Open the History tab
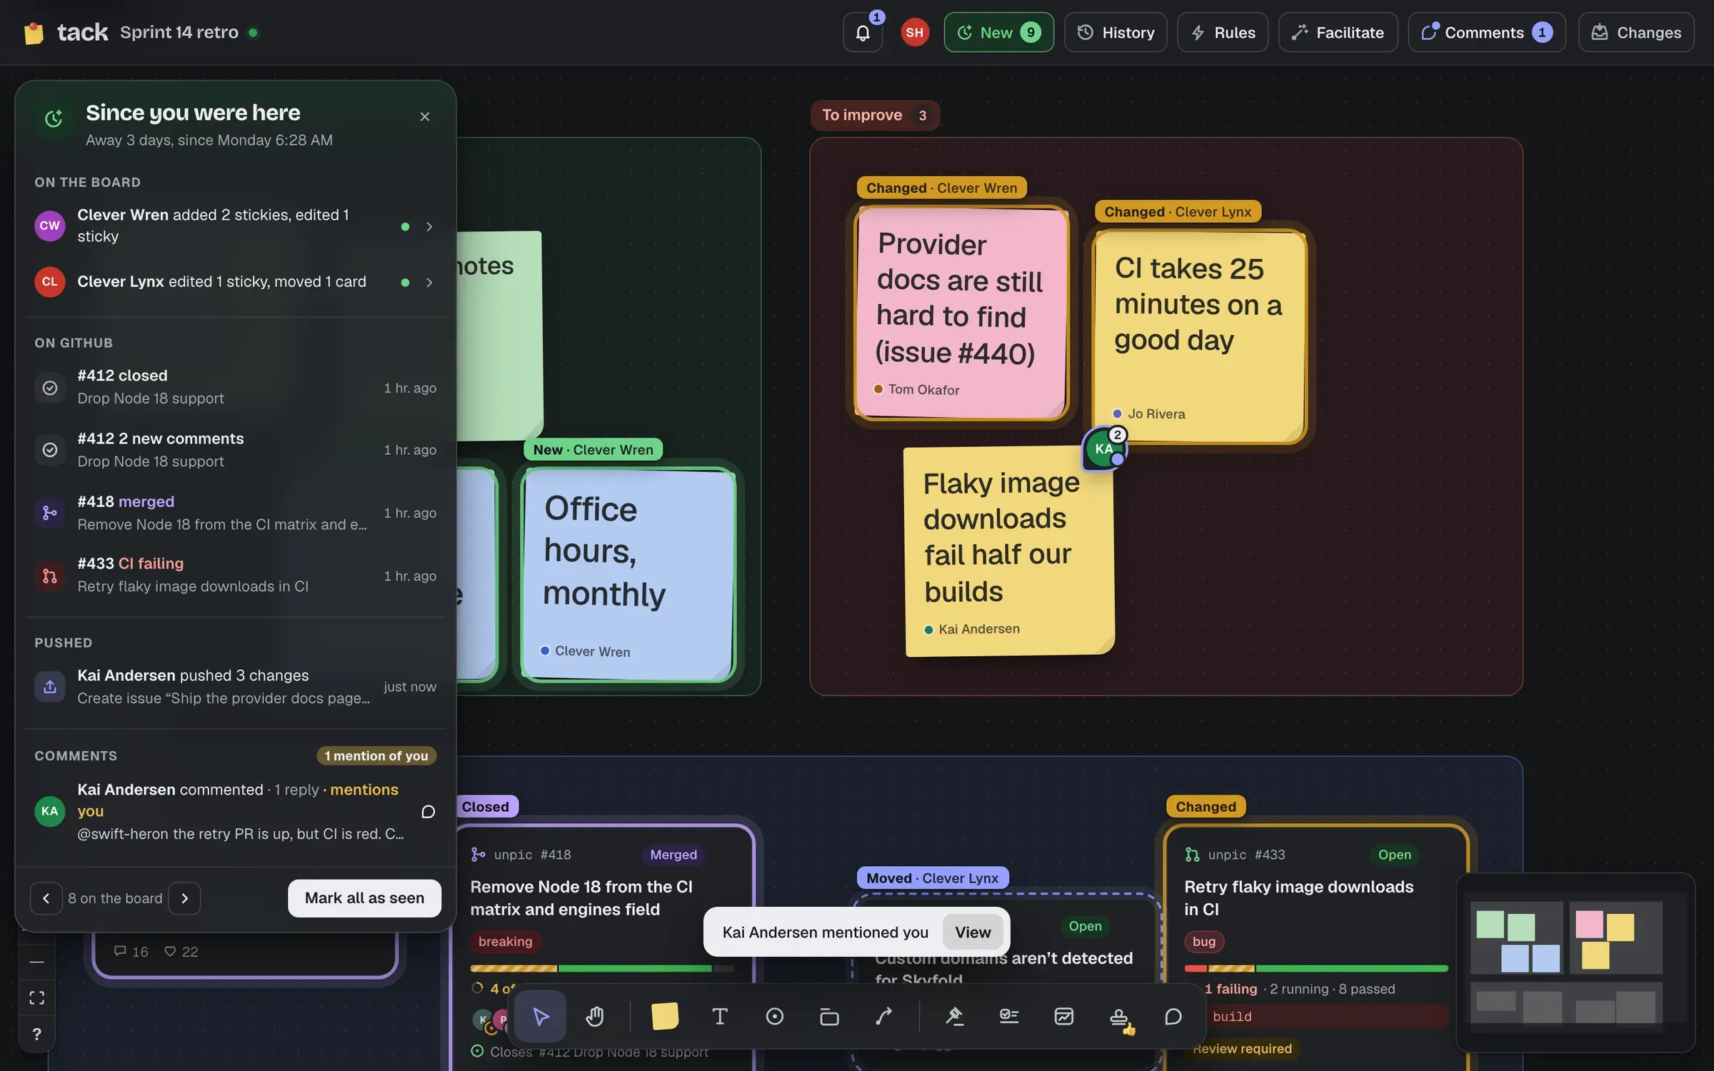 pyautogui.click(x=1116, y=32)
